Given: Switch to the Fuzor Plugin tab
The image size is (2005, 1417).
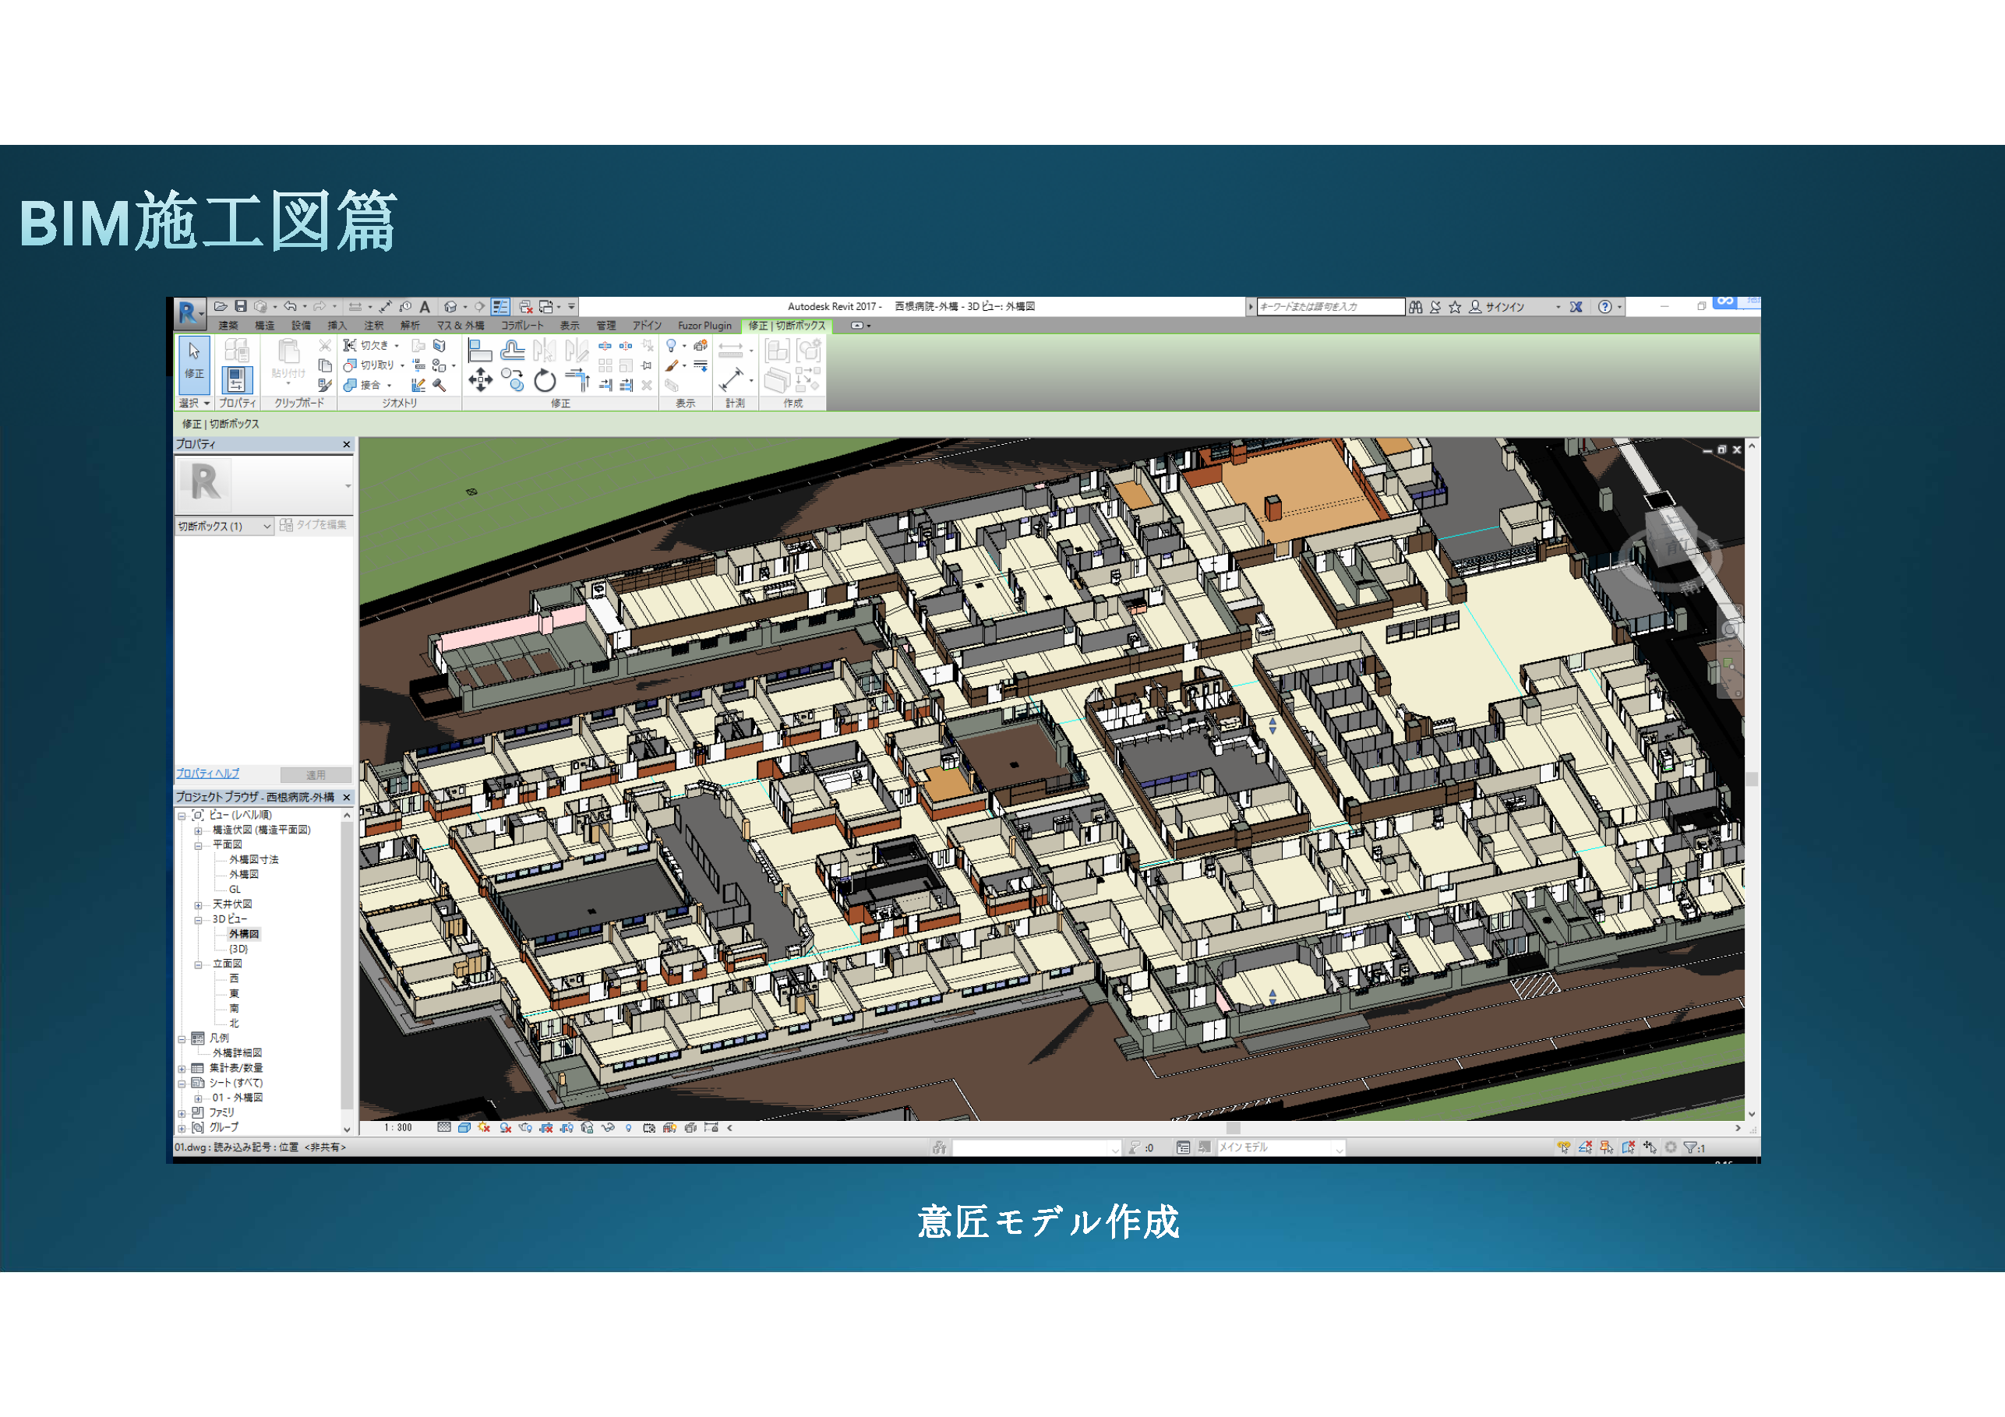Looking at the screenshot, I should tap(704, 326).
